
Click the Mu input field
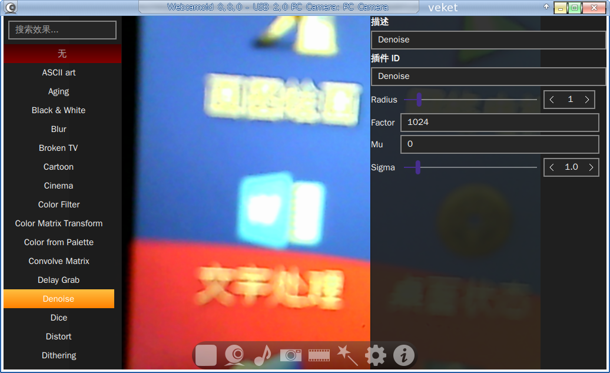click(499, 144)
